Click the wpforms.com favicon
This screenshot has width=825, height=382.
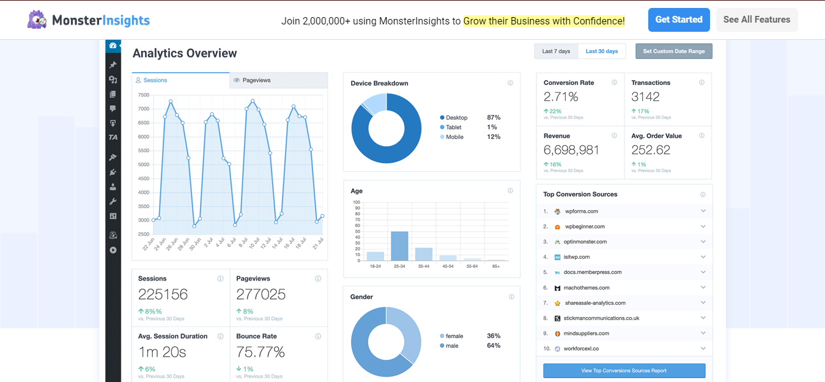(557, 211)
